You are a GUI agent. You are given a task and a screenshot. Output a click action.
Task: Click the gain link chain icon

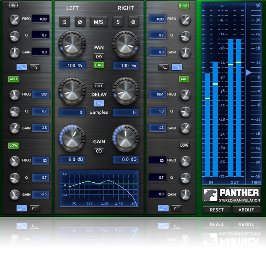99,151
